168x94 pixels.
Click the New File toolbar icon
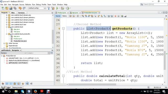(x=3, y=8)
